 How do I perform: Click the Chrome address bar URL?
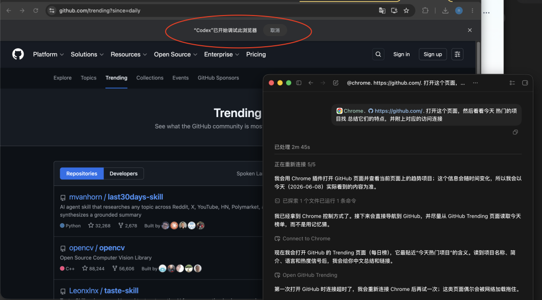[99, 11]
